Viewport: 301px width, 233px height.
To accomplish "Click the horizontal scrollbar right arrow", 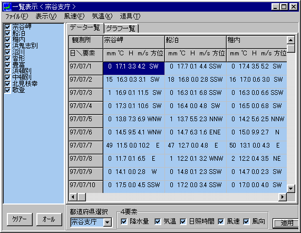I will 283,197.
